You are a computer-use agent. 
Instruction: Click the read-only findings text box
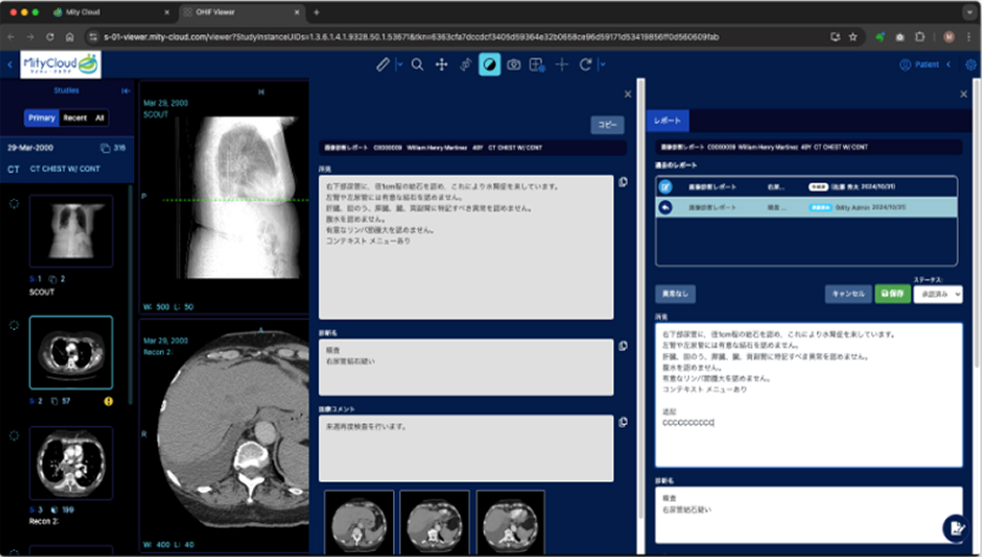(466, 246)
